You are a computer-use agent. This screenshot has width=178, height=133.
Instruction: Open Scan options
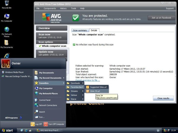[x=52, y=42]
